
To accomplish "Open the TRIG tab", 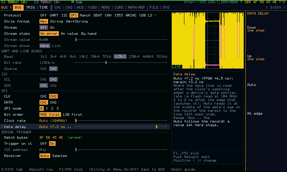I will click(x=30, y=8).
